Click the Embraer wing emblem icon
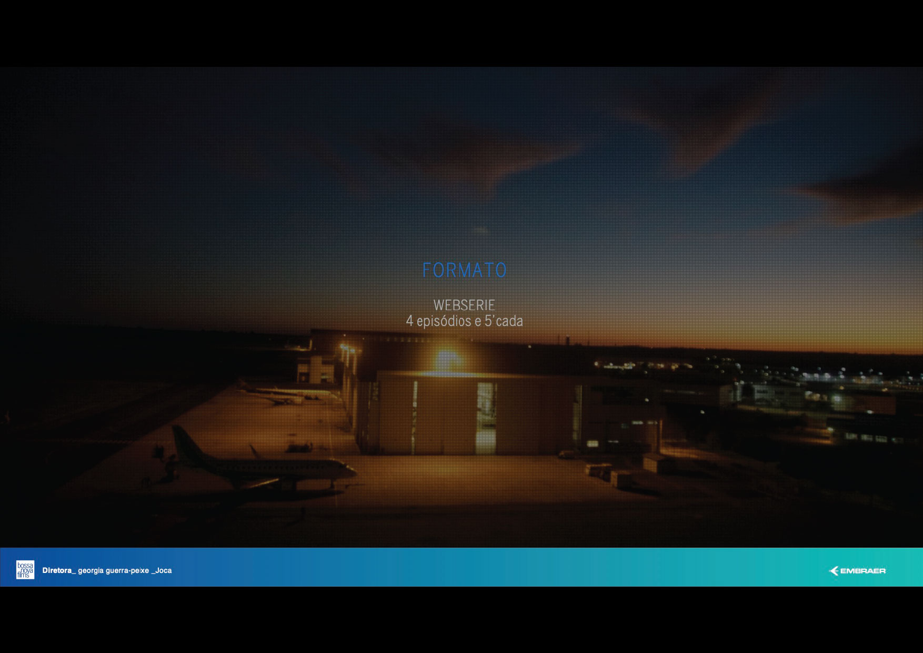 [834, 571]
